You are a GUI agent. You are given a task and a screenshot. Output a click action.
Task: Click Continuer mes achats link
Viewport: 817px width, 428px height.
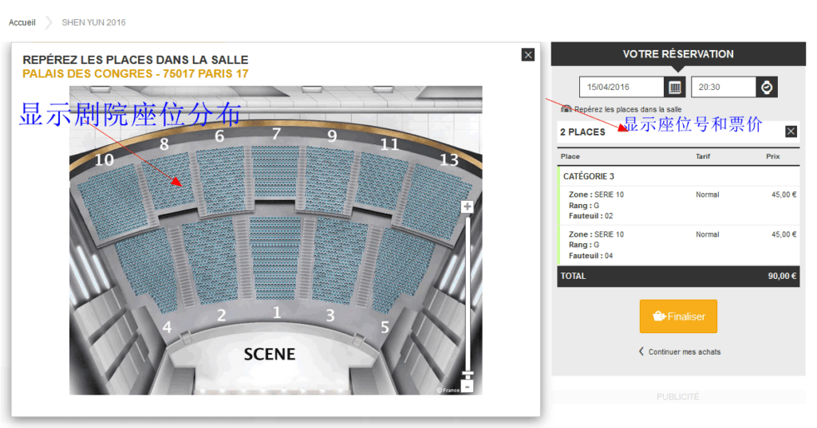[684, 351]
